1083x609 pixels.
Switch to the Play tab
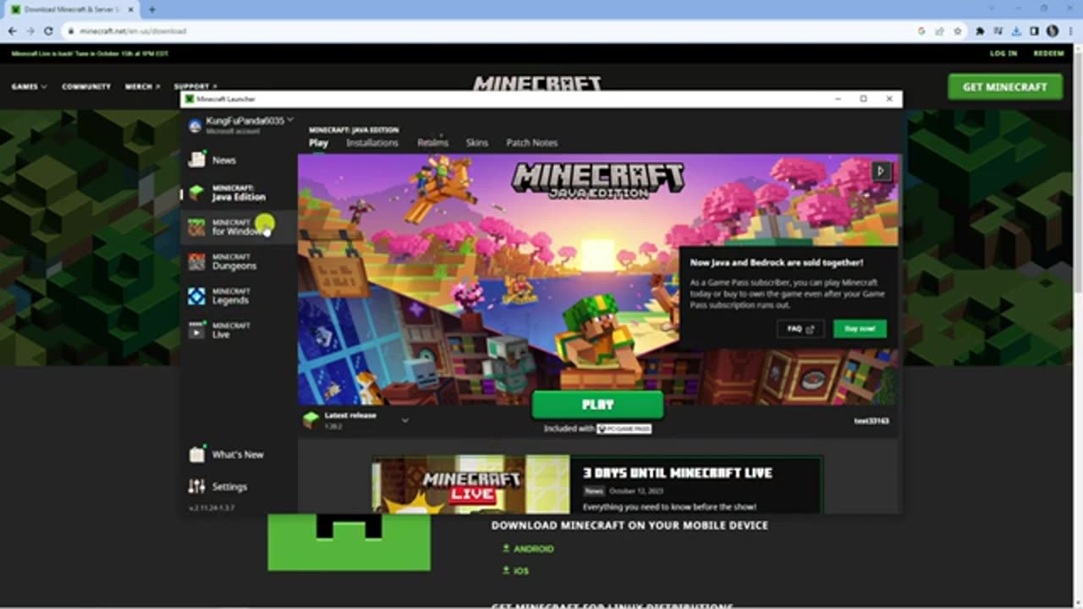318,143
